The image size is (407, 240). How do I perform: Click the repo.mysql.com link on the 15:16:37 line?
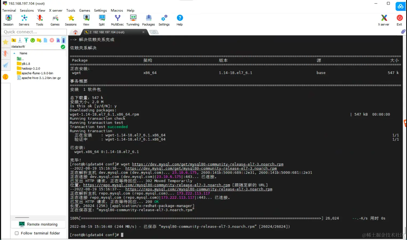coord(199,189)
